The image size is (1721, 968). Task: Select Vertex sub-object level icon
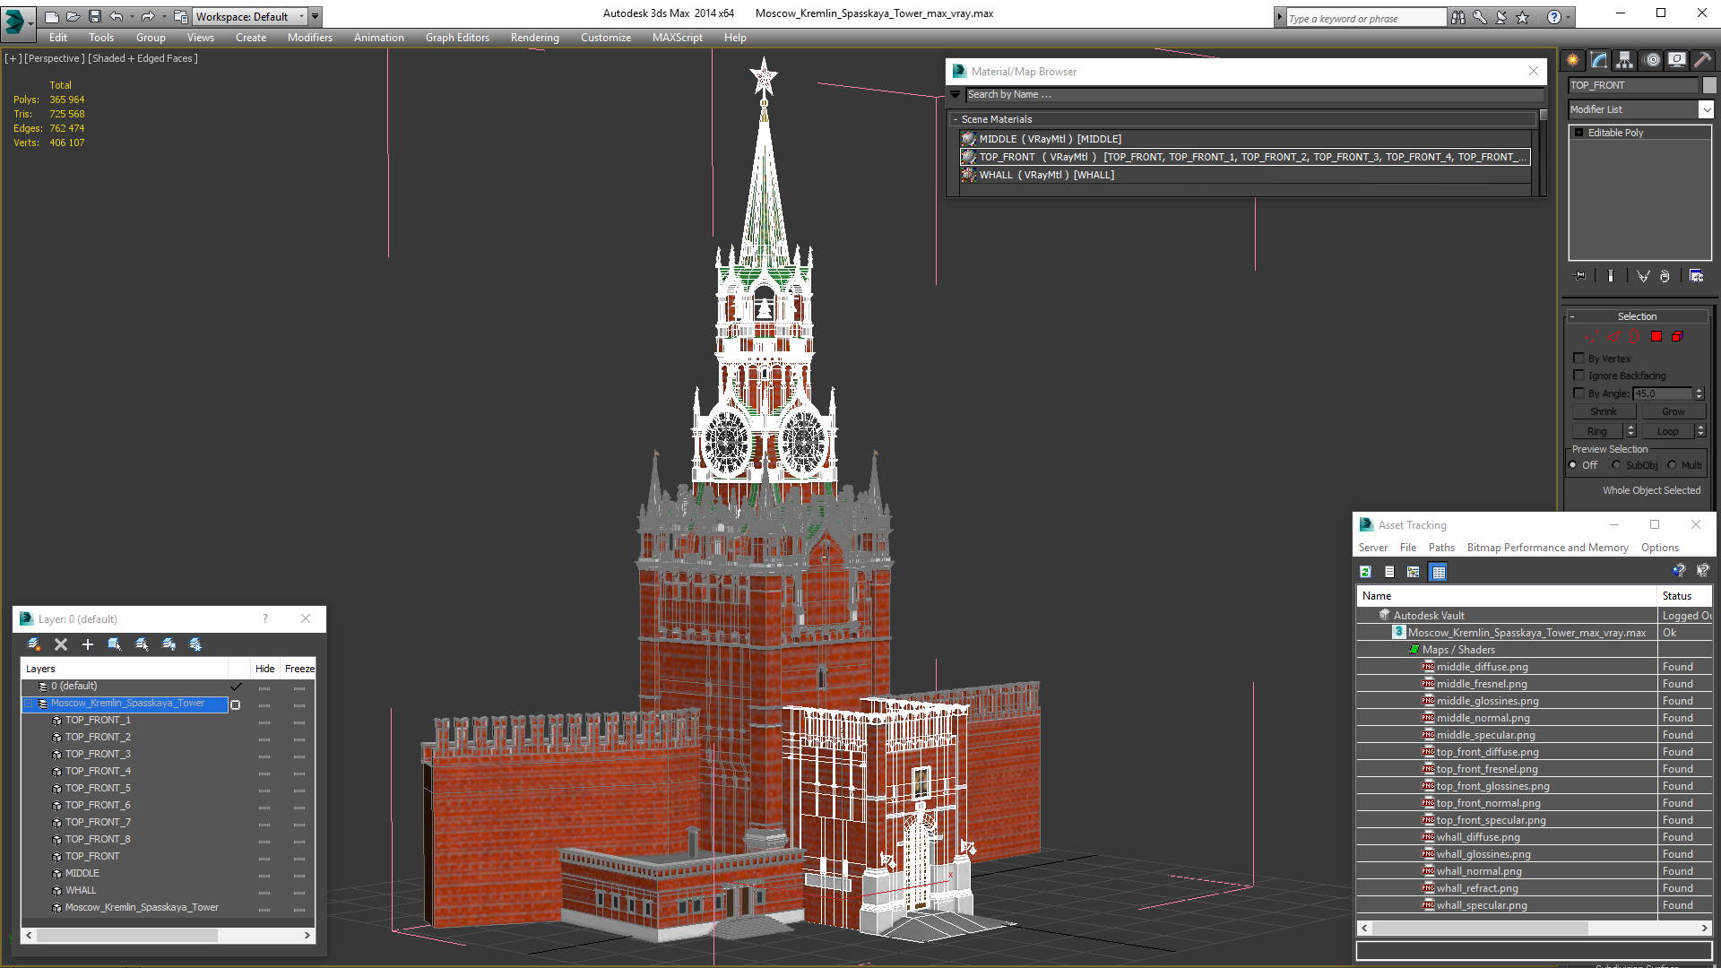(1590, 337)
